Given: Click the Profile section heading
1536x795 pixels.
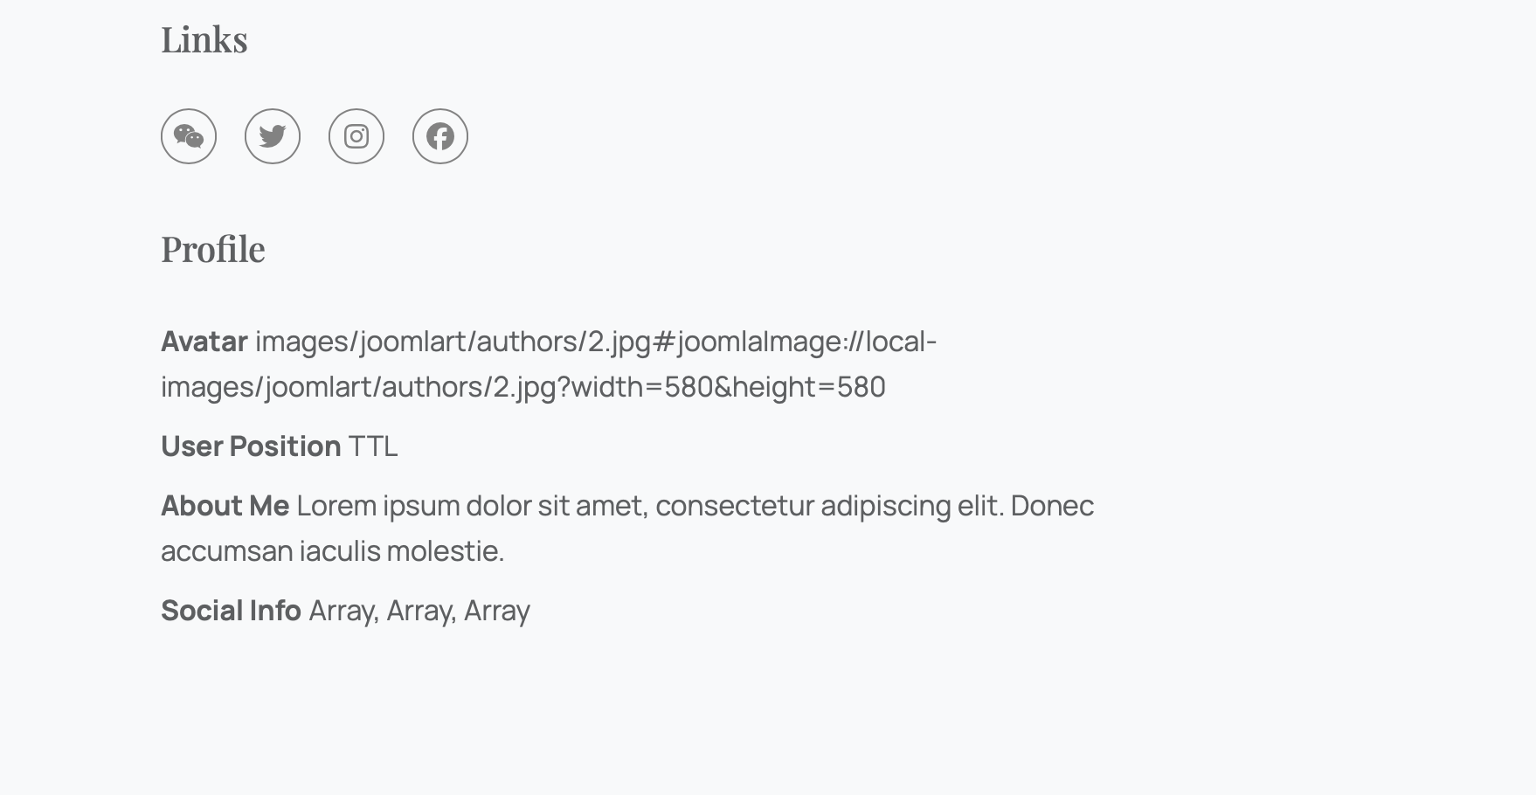Looking at the screenshot, I should click(x=213, y=249).
